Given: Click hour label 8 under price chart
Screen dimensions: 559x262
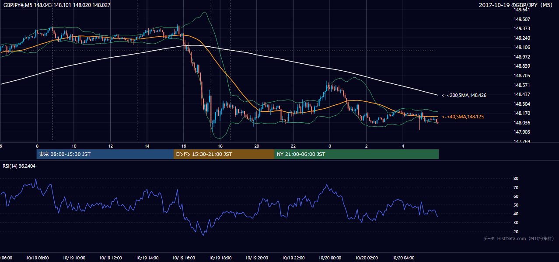Looking at the screenshot, I should pyautogui.click(x=37, y=146).
